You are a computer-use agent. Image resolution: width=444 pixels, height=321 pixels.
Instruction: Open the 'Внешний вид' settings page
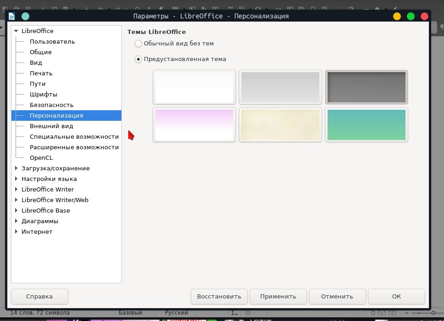51,126
